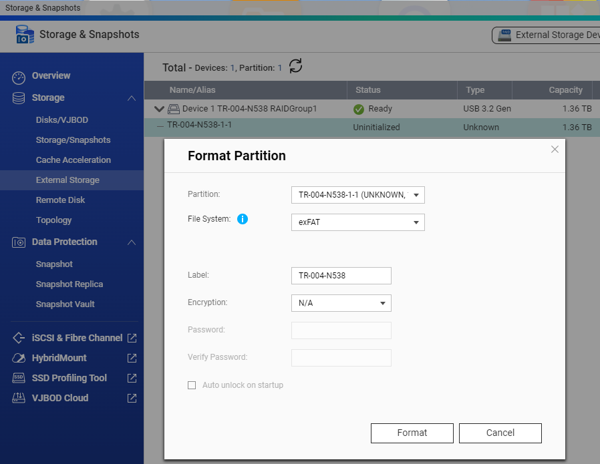This screenshot has height=464, width=600.
Task: Go to Disks/VJBOD in sidebar
Action: coord(62,120)
